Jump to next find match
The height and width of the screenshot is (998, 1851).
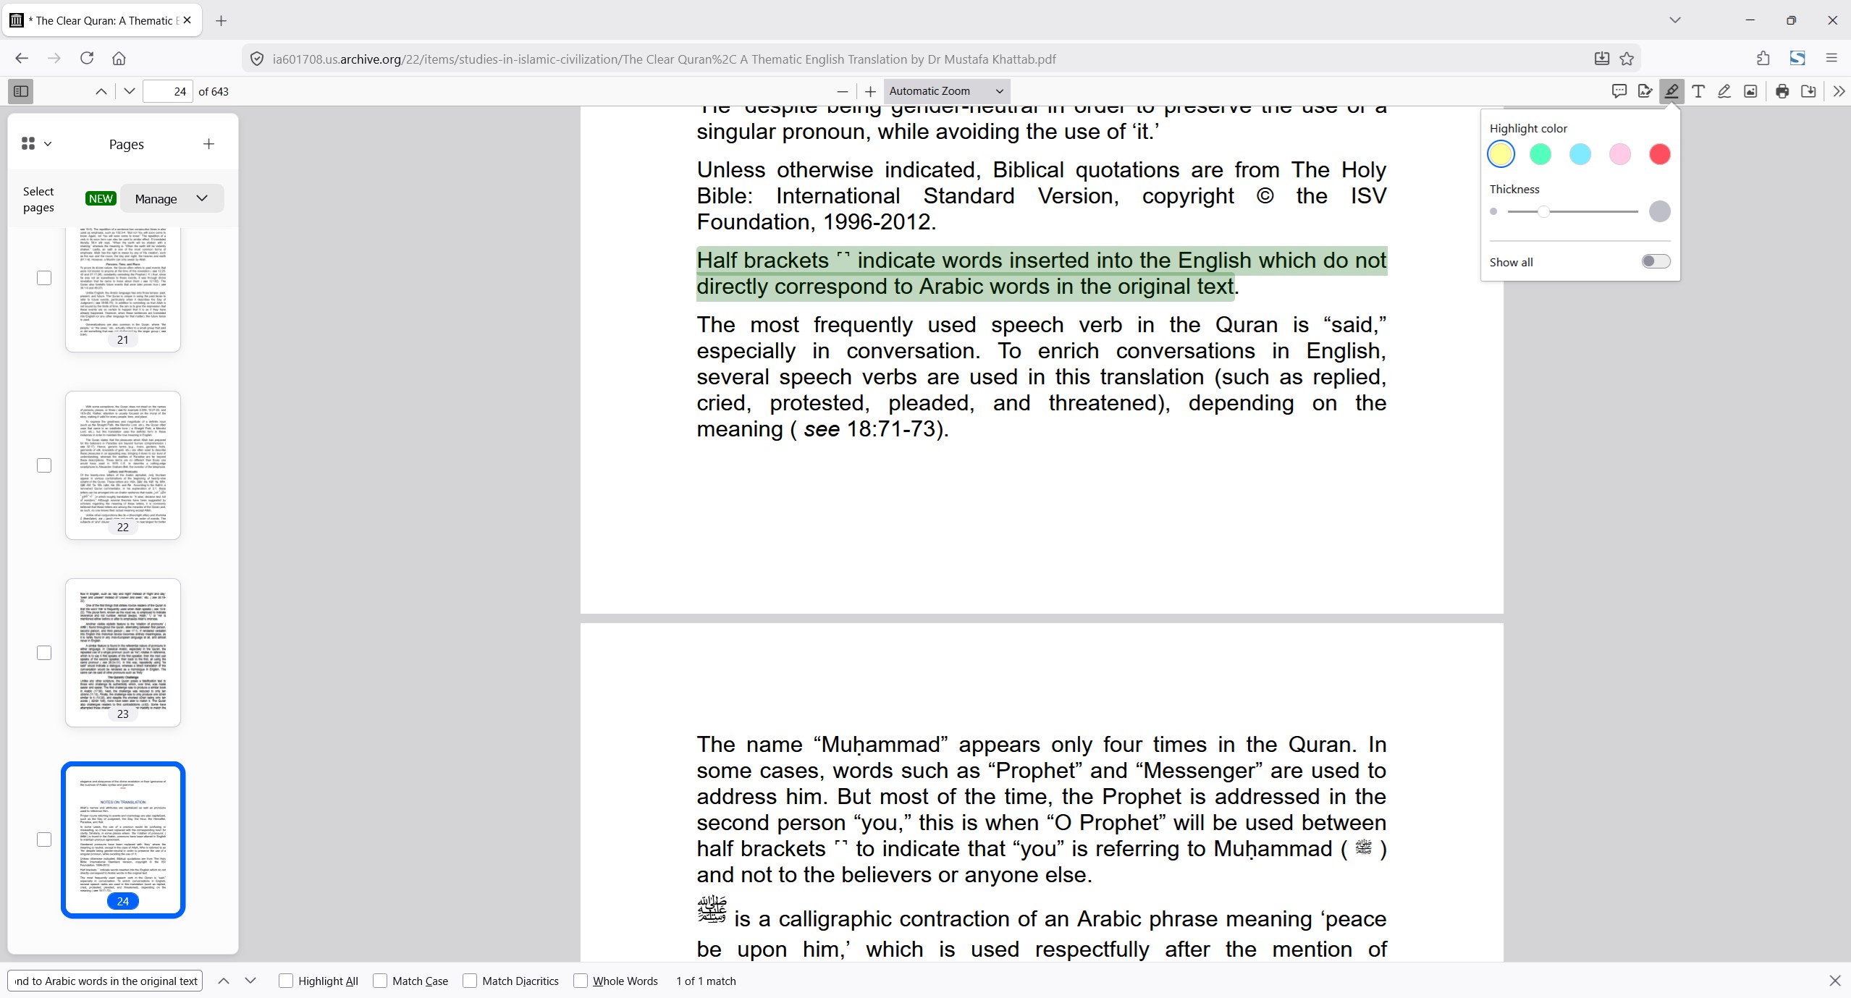[250, 981]
